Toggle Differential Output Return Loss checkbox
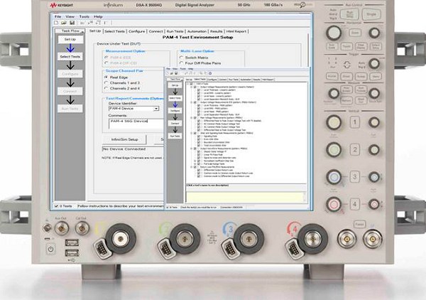 click(199, 170)
